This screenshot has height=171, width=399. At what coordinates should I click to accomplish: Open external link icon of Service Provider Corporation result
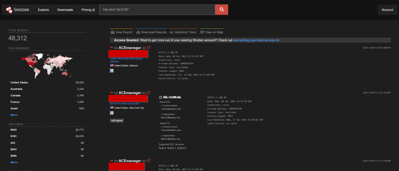pyautogui.click(x=148, y=92)
